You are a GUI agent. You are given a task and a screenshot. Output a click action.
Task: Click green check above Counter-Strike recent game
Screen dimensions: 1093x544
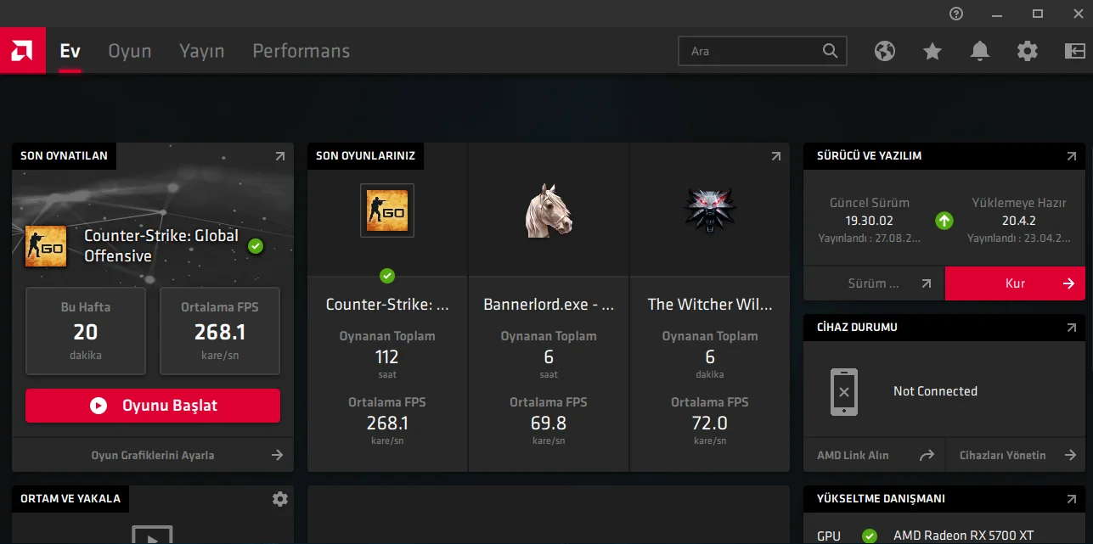pyautogui.click(x=387, y=276)
